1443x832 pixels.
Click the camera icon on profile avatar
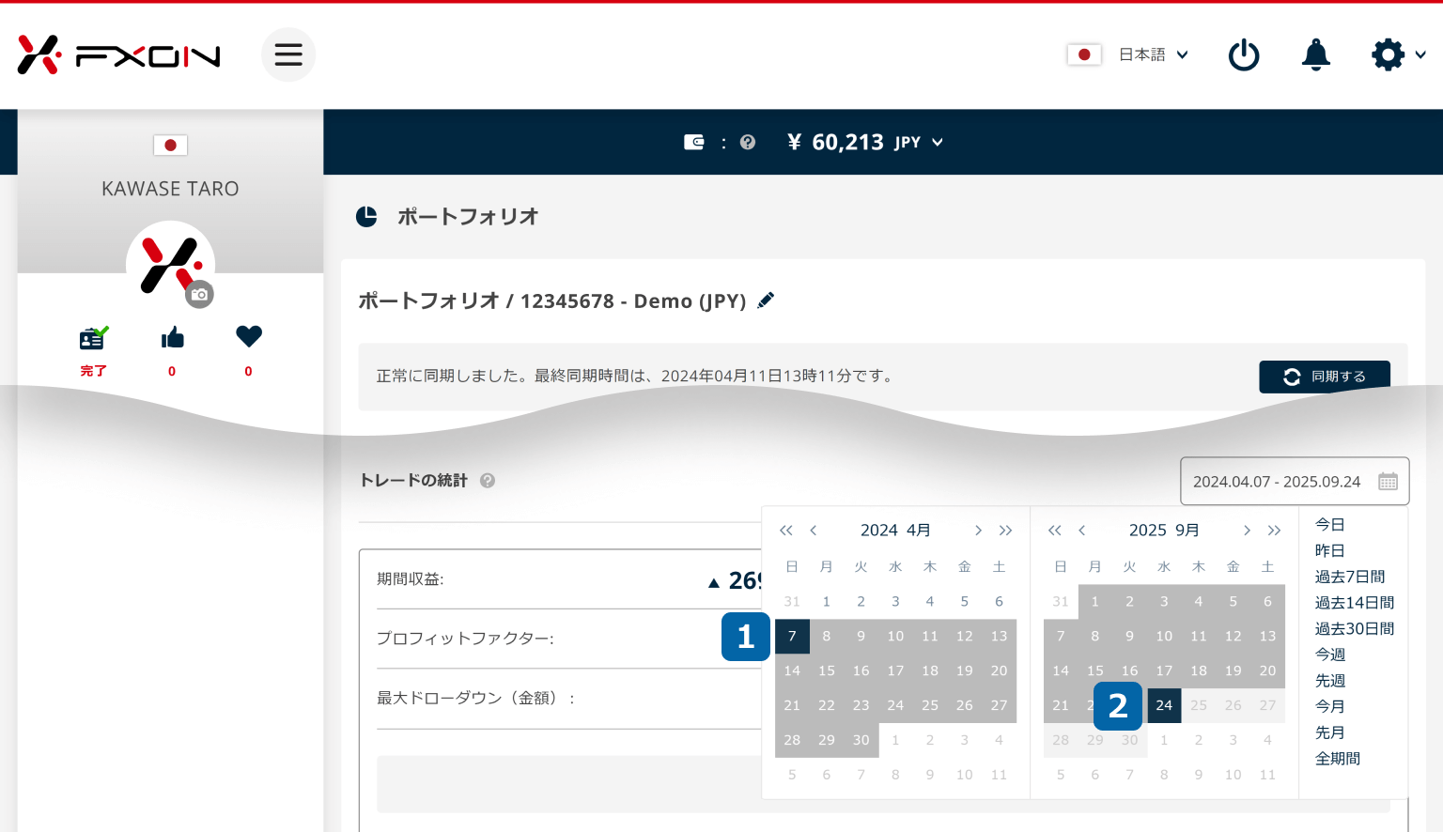(x=199, y=295)
